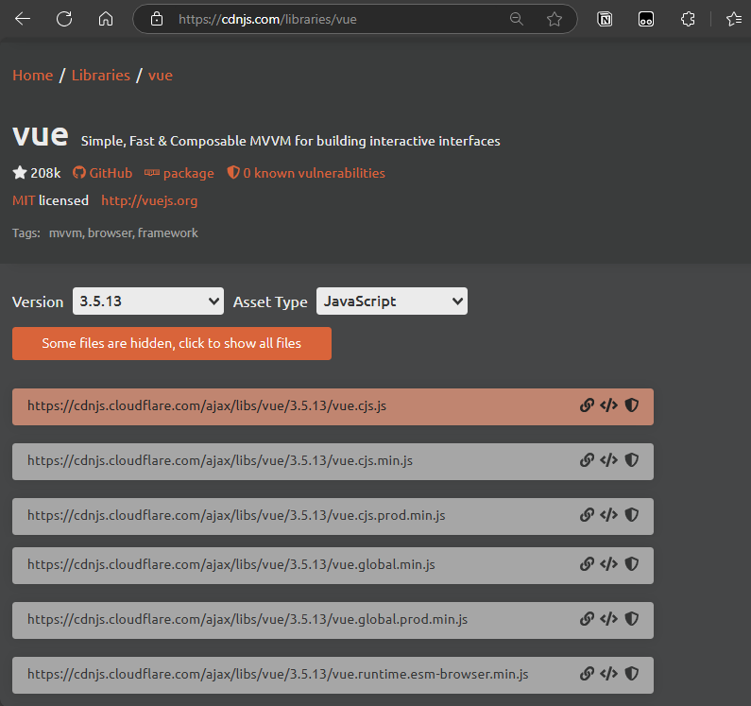This screenshot has width=751, height=706.
Task: Copy script tag icon for vue.global.prod.min.js
Action: (609, 620)
